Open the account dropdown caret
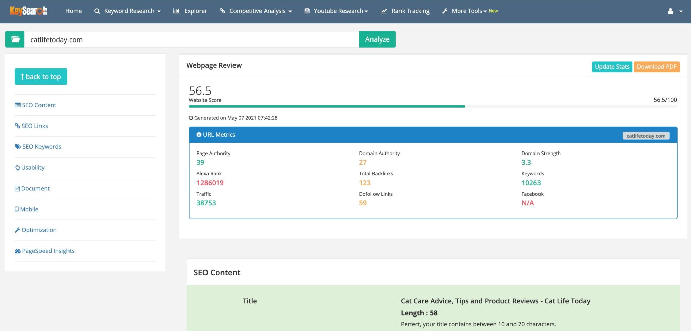This screenshot has height=331, width=691. (x=681, y=11)
